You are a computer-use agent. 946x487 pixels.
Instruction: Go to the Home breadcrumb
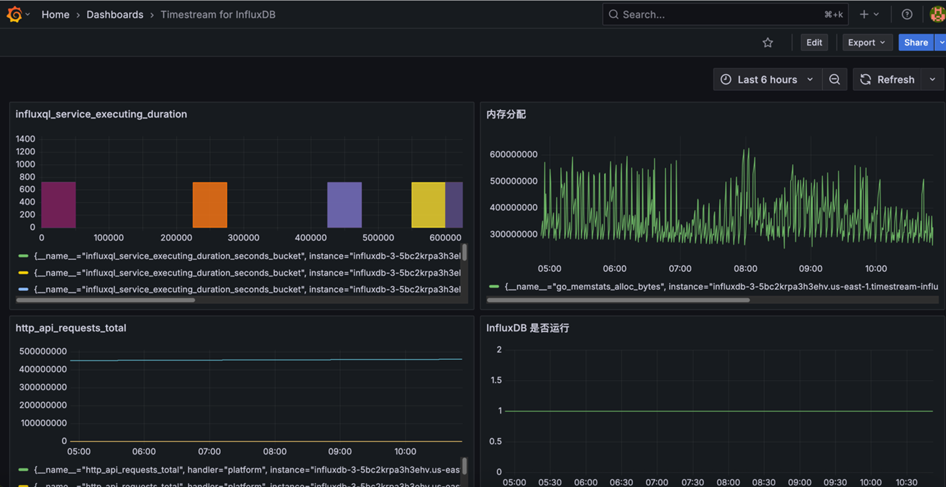(x=56, y=15)
